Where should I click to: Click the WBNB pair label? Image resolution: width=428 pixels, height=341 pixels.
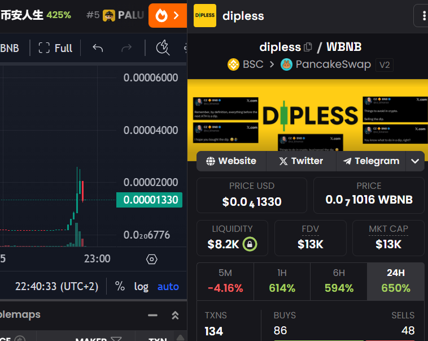coord(344,47)
